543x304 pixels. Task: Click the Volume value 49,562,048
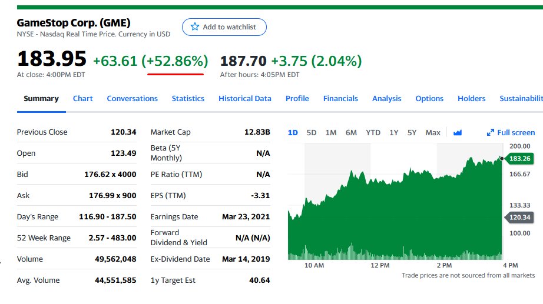(115, 259)
